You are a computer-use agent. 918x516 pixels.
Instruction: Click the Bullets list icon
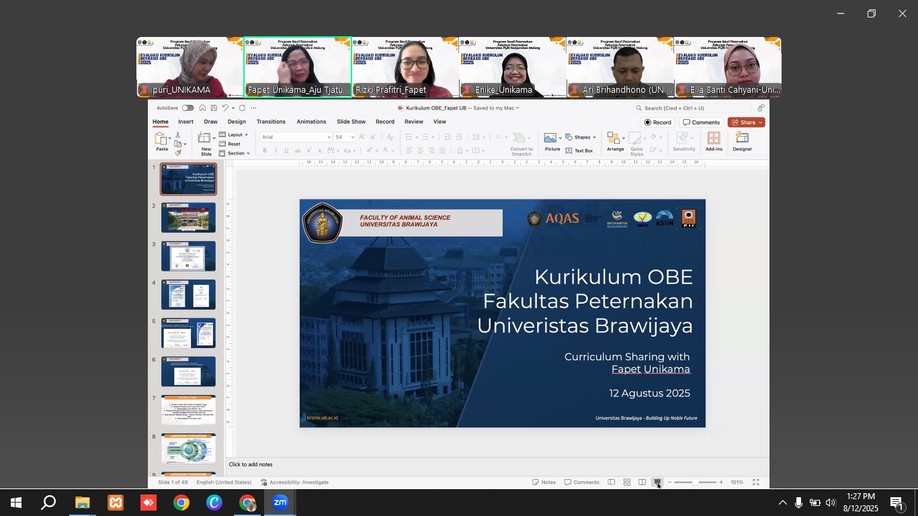coord(409,137)
